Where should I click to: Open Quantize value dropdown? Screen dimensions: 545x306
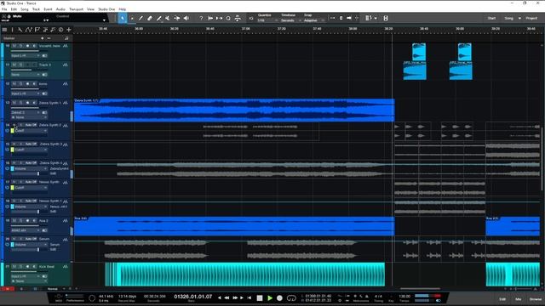(x=267, y=20)
